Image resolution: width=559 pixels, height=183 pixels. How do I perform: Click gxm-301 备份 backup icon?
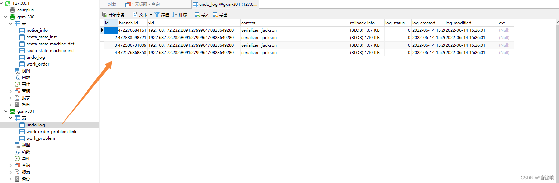17,179
